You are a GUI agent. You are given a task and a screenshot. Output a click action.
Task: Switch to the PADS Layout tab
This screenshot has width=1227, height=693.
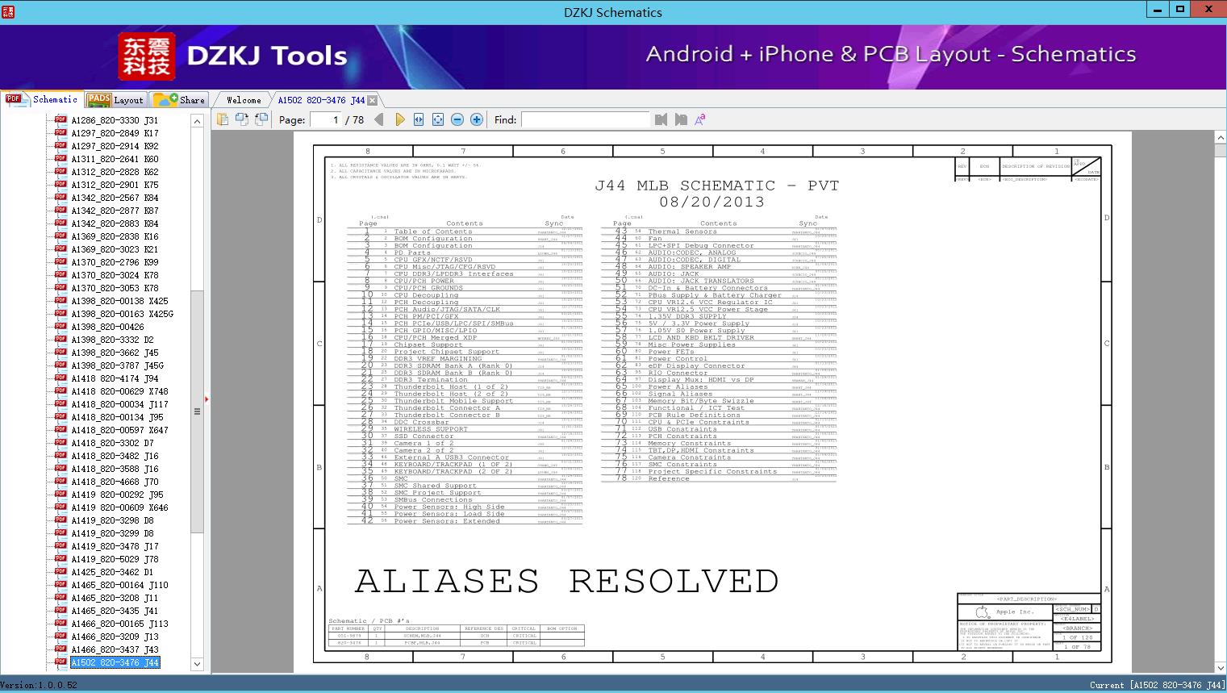coord(115,99)
